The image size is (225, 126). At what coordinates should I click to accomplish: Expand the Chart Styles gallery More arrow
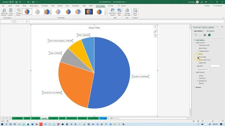(105, 14)
